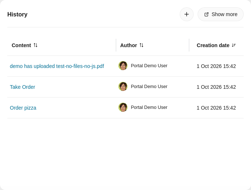Sort by Author using its sort arrows
This screenshot has height=190, width=251.
(141, 45)
